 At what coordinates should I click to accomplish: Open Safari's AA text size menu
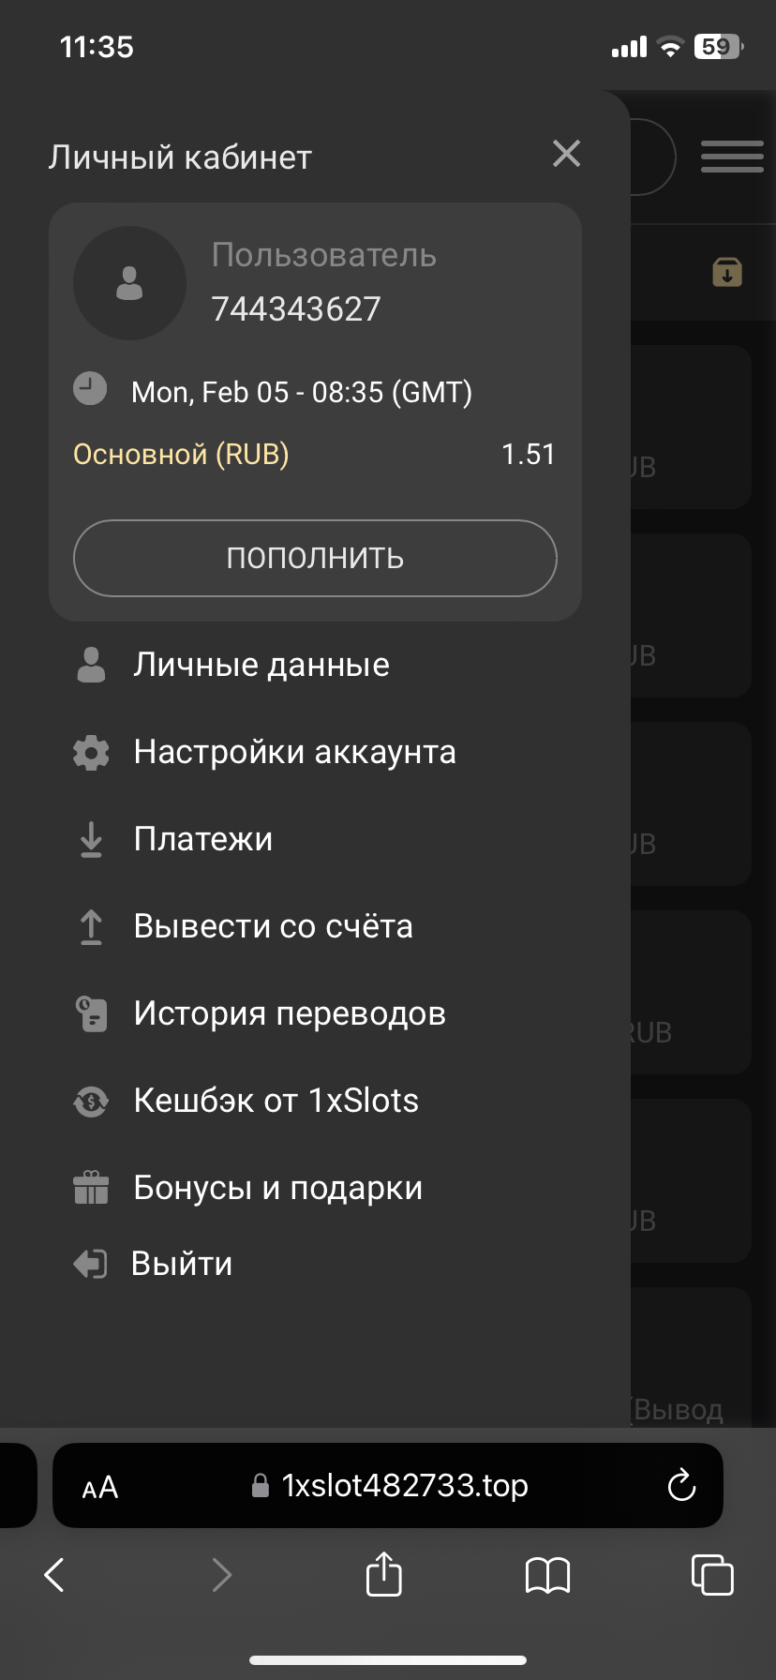coord(100,1488)
